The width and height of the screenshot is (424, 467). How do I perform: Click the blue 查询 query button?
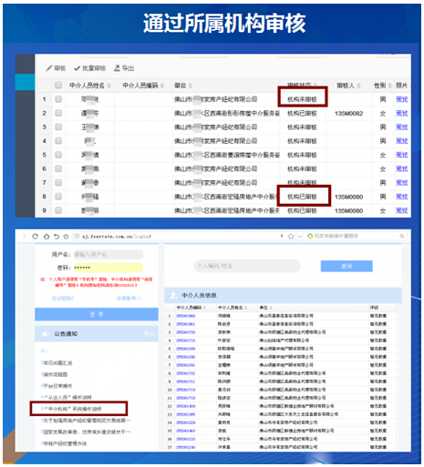pos(346,266)
